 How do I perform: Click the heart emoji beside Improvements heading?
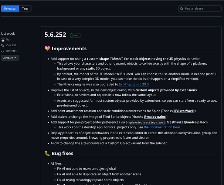pos(47,48)
